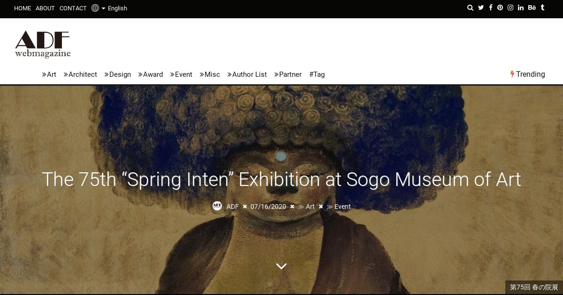The width and height of the screenshot is (563, 295).
Task: Open the Instagram social icon
Action: [510, 8]
